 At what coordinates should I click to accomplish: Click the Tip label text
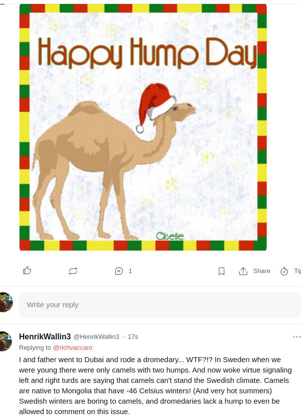pyautogui.click(x=297, y=271)
